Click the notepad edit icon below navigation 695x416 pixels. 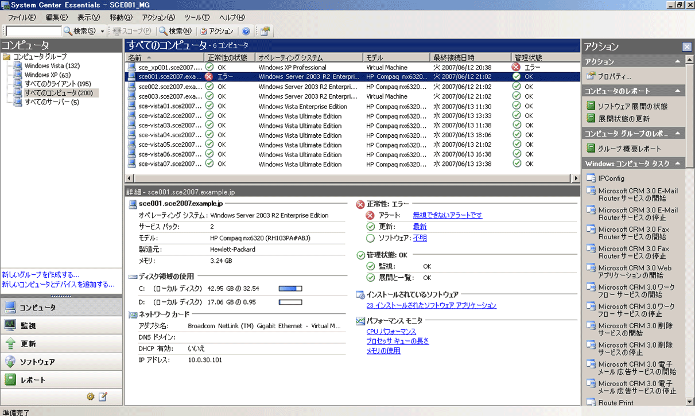[103, 396]
